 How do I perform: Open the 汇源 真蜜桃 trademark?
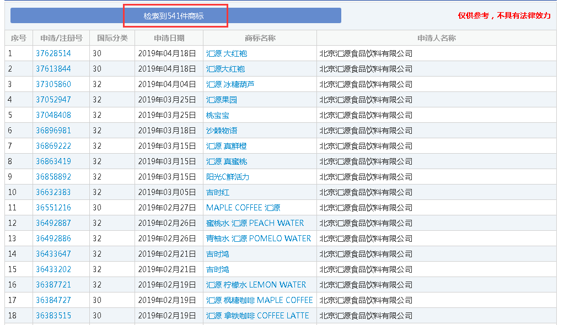click(x=226, y=161)
